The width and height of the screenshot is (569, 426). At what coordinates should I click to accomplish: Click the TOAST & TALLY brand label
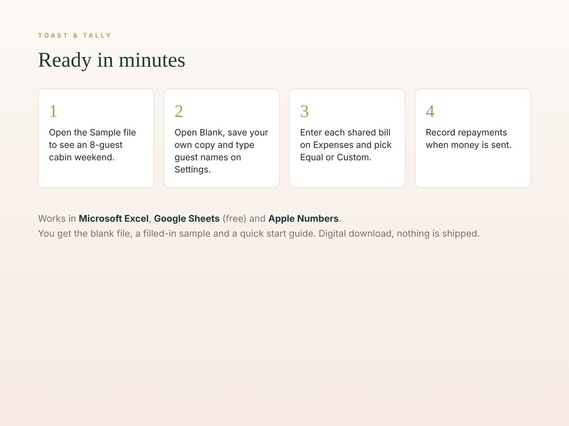(74, 36)
